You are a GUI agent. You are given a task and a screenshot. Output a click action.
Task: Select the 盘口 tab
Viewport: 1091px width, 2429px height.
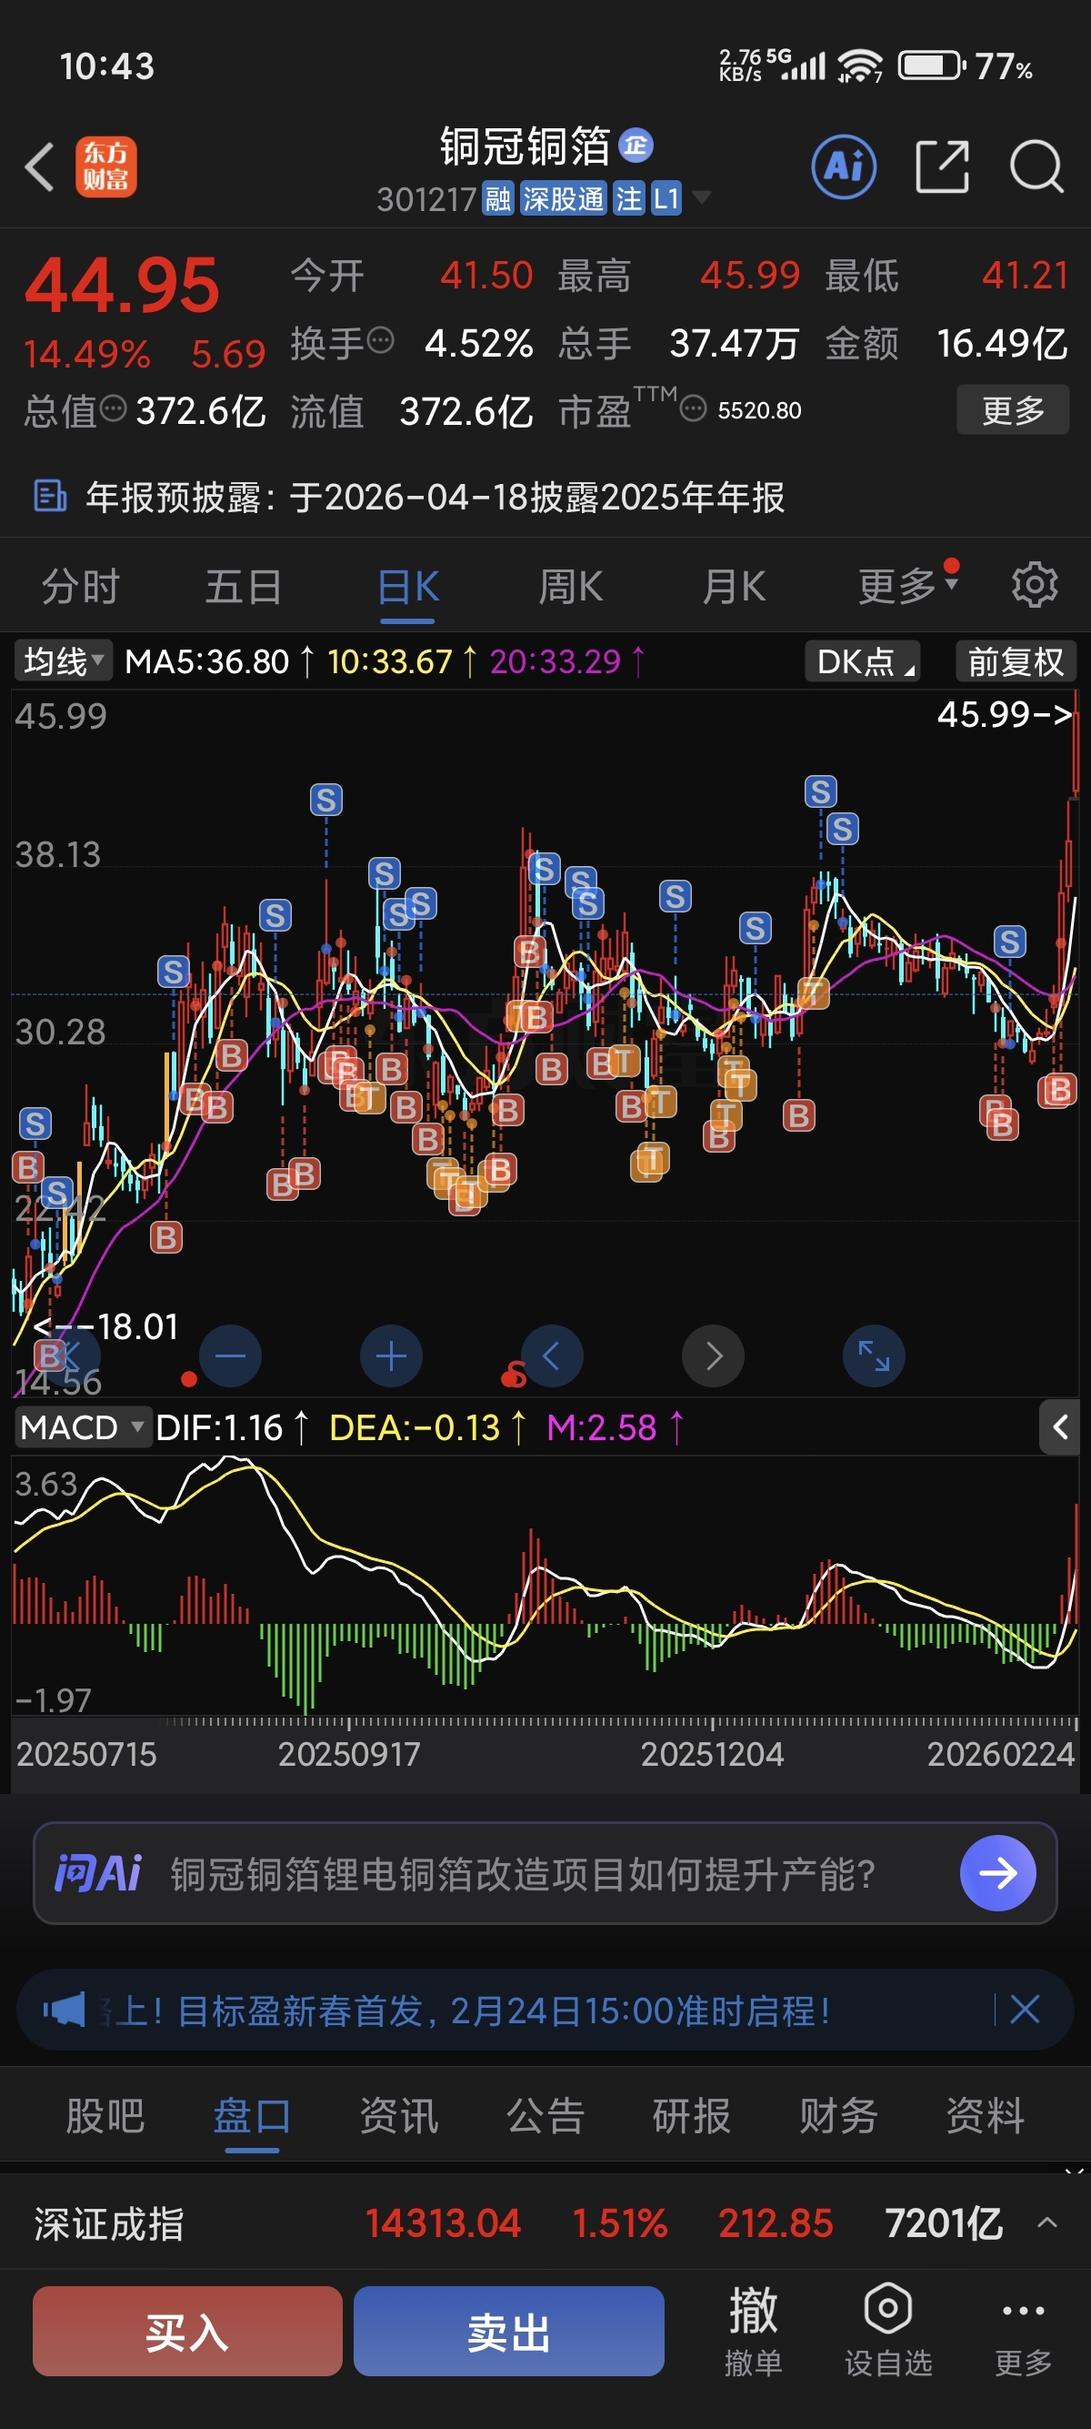(x=252, y=2115)
